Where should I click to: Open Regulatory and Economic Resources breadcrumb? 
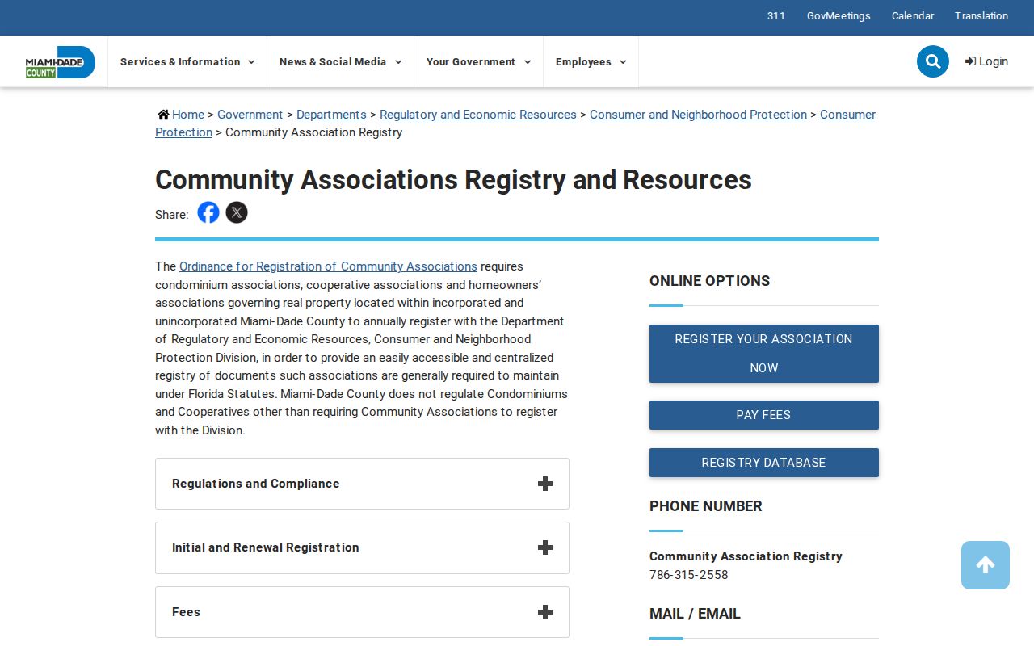pos(478,115)
